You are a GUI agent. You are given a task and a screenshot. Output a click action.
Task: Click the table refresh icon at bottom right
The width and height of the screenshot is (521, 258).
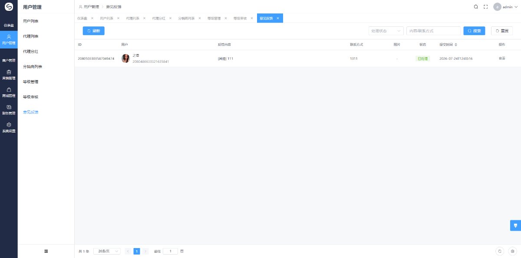coord(500,251)
